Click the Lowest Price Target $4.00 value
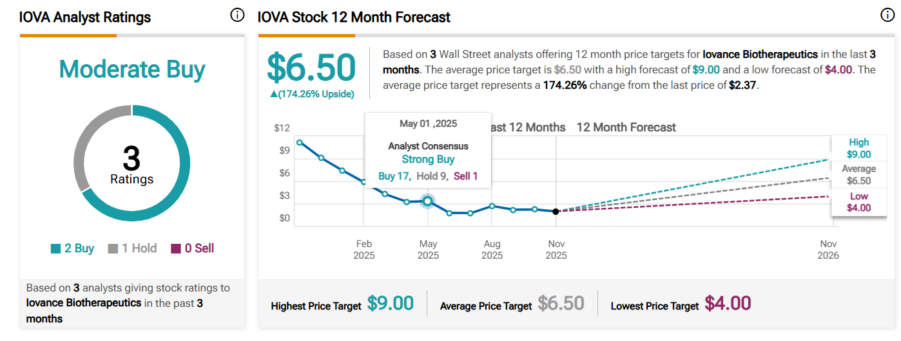 [x=728, y=304]
